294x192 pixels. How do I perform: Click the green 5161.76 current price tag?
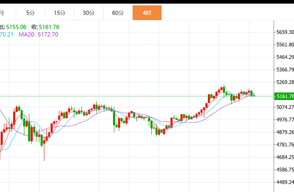[284, 96]
